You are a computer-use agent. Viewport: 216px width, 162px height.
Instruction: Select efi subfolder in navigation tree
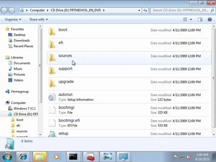click(x=18, y=126)
